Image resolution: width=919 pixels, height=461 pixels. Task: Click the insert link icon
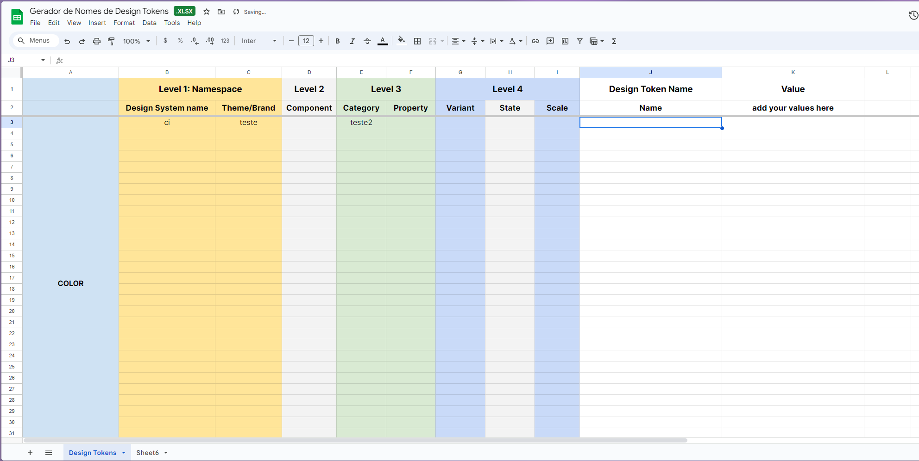point(535,41)
